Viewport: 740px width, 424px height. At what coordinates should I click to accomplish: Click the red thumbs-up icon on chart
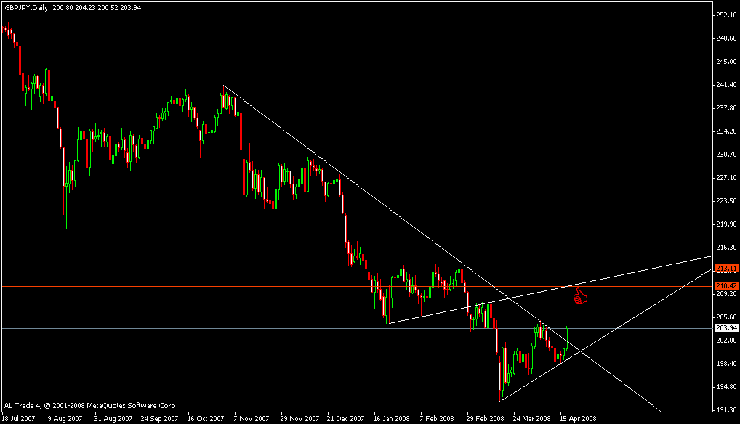coord(580,296)
